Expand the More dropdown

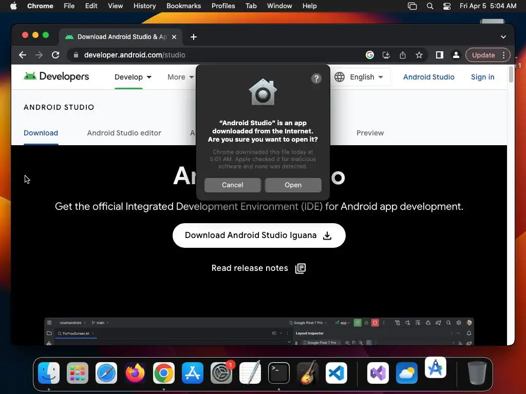(x=180, y=77)
